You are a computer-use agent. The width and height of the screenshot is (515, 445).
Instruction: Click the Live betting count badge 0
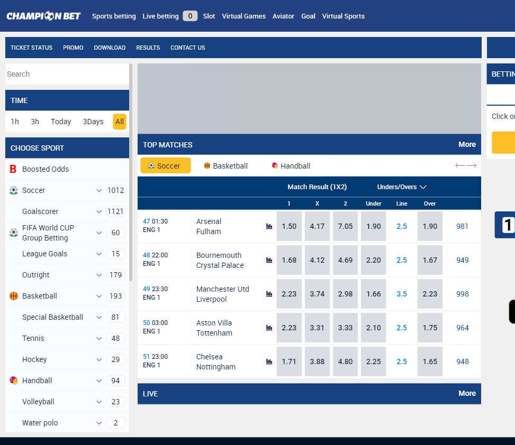[190, 16]
